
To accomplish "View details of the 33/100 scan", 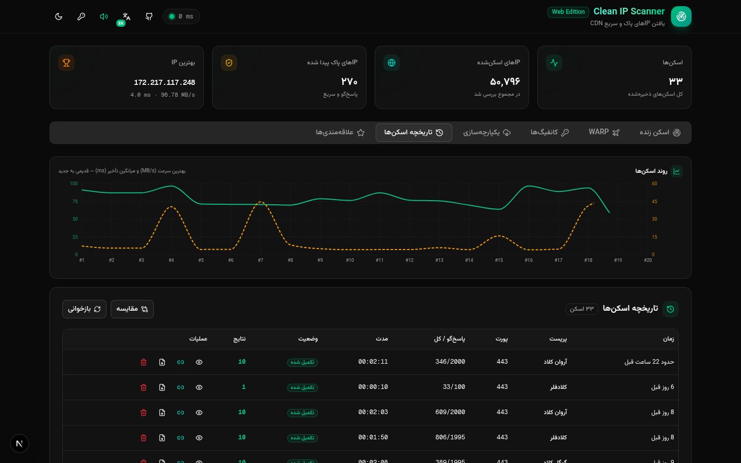I will pyautogui.click(x=199, y=387).
